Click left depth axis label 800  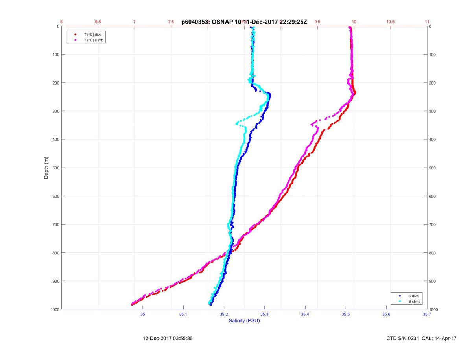56,253
